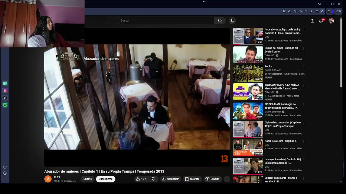Image resolution: width=346 pixels, height=194 pixels.
Task: Open options for La mujer increíble video
Action: pos(304,160)
